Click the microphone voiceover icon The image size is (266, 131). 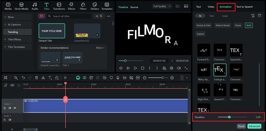click(118, 78)
